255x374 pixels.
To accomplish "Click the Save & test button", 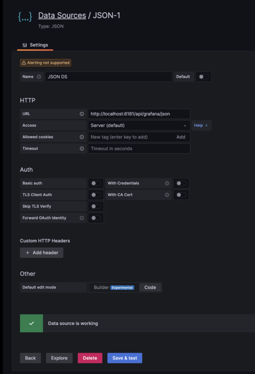I will [x=125, y=358].
